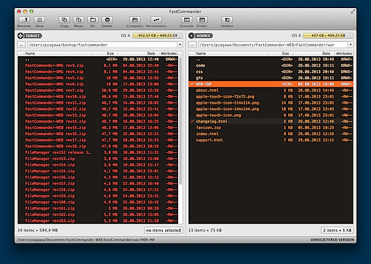The image size is (371, 264).
Task: Select the gfx folder
Action: click(x=271, y=78)
